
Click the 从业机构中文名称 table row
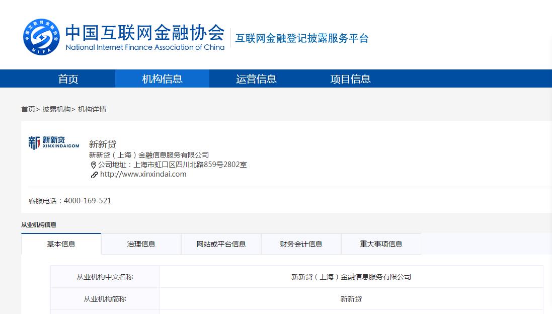click(x=105, y=276)
